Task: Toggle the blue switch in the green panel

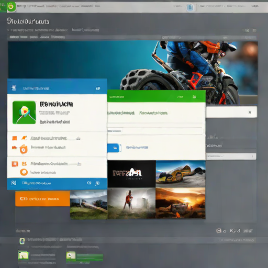Action: pos(114,148)
